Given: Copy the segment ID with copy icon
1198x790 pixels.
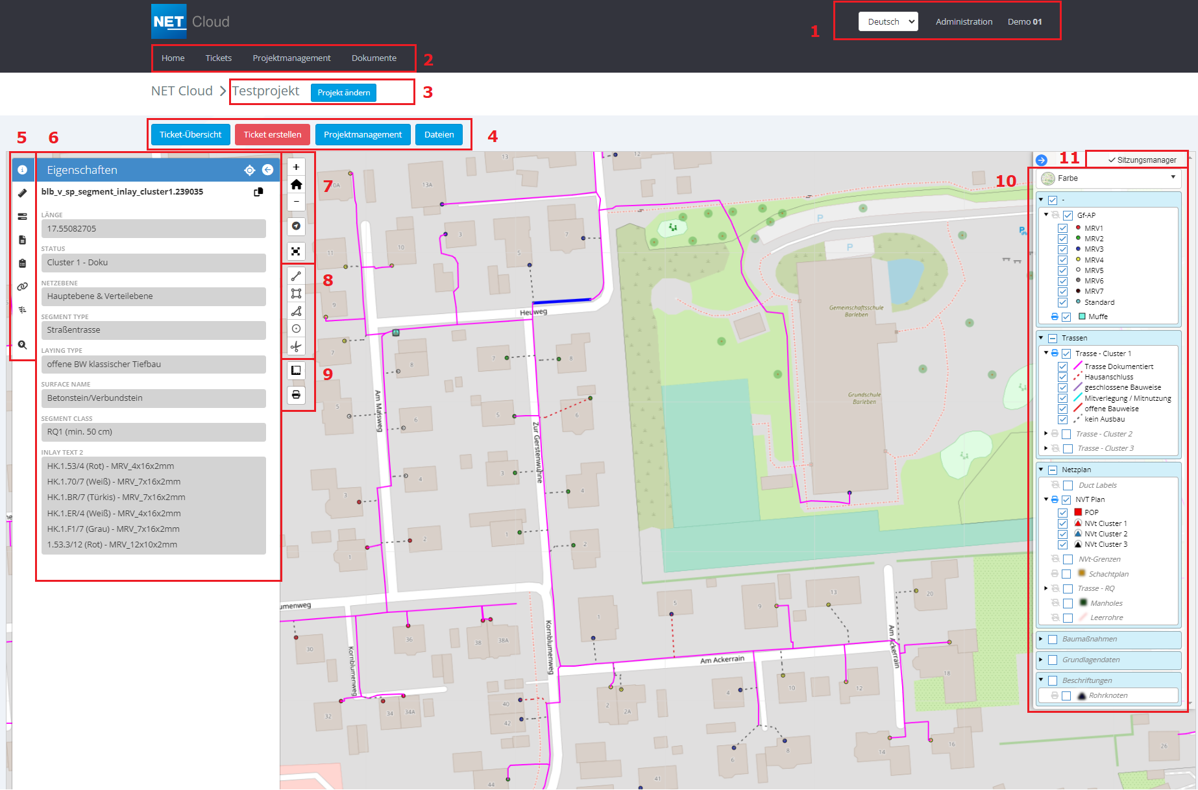Looking at the screenshot, I should point(258,192).
